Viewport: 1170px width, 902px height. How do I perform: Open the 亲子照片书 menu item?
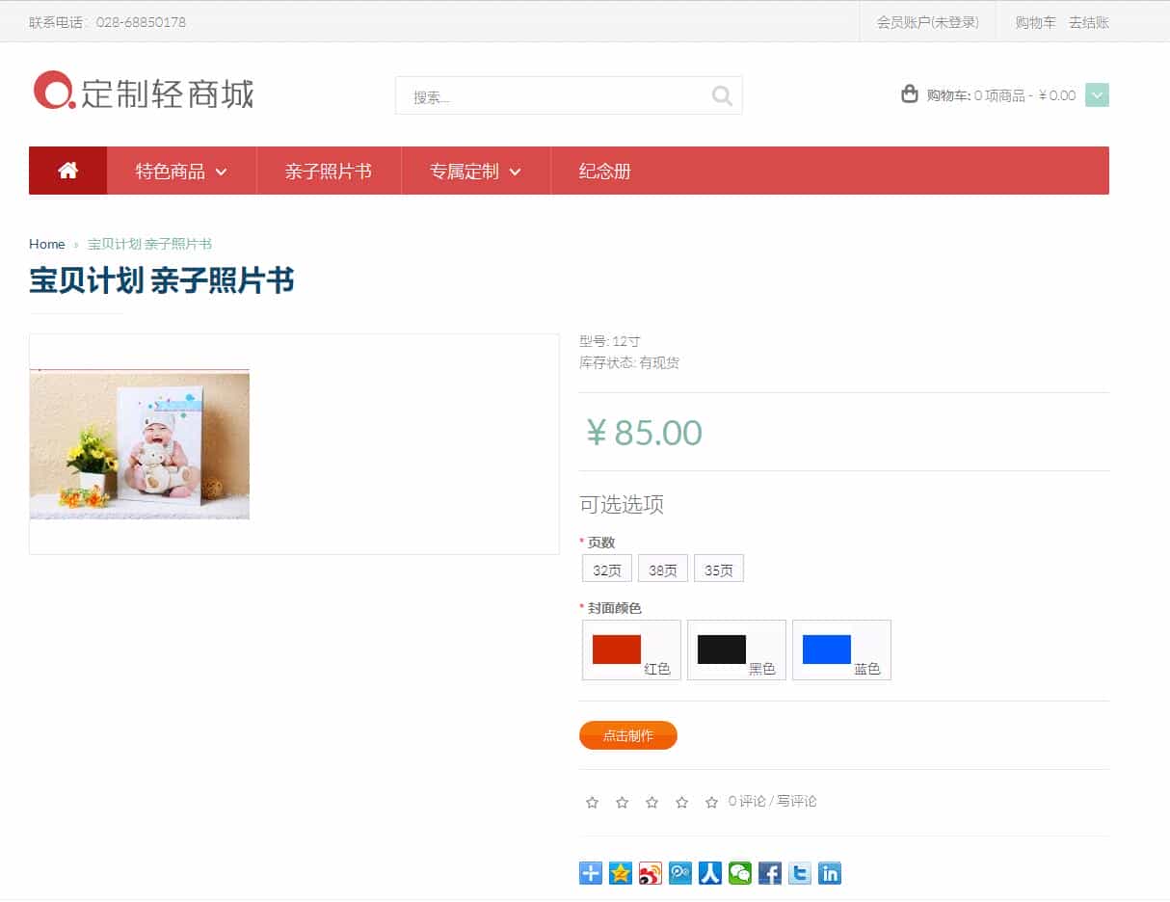coord(329,171)
